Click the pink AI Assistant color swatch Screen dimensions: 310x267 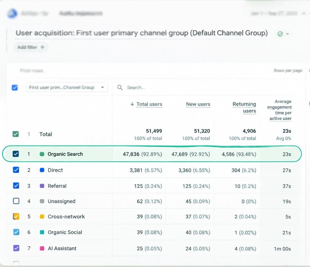click(42, 248)
